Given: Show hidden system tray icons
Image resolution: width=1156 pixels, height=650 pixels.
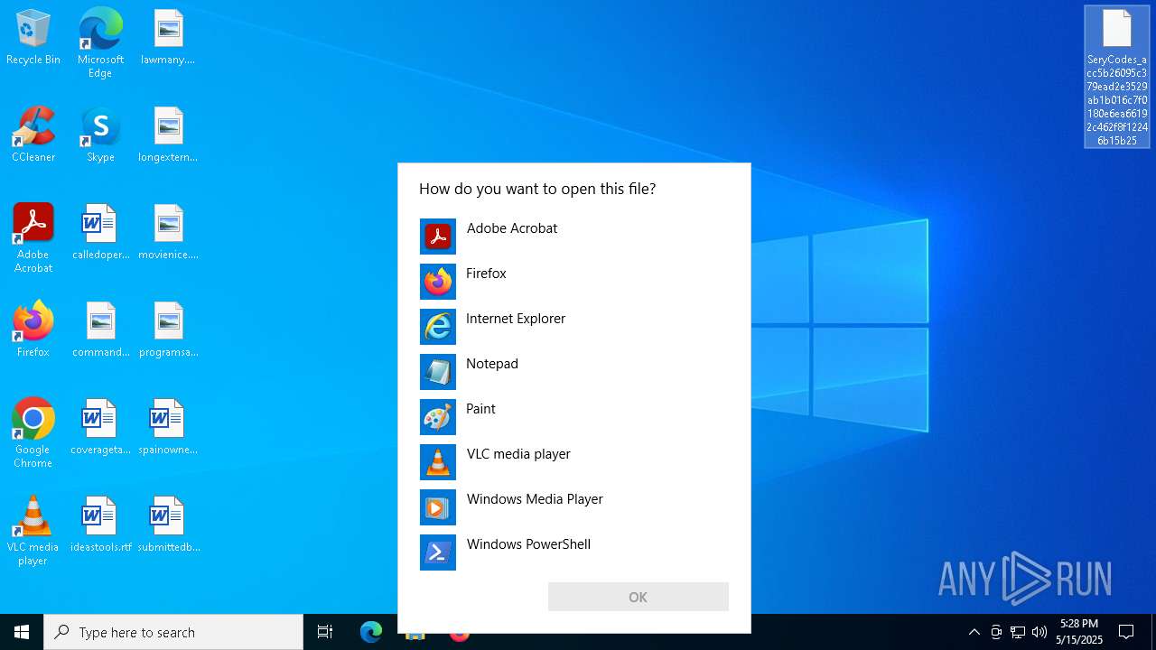Looking at the screenshot, I should (x=974, y=632).
